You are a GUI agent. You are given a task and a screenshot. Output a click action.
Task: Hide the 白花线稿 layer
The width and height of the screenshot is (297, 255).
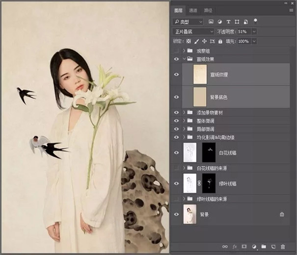(176, 153)
